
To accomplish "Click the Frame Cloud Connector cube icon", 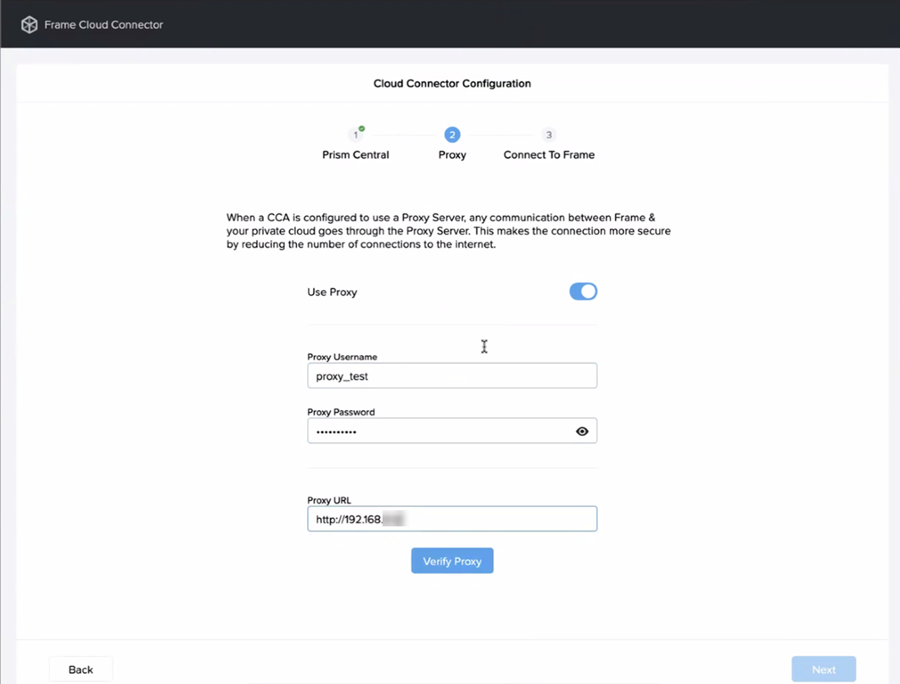I will click(29, 25).
